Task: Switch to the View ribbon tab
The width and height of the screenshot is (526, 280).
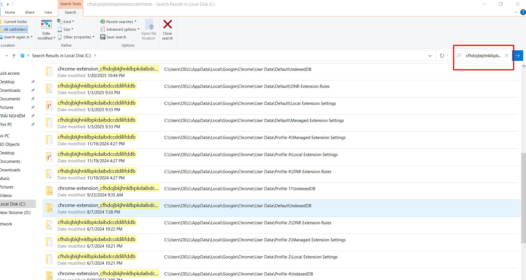Action: (x=48, y=12)
